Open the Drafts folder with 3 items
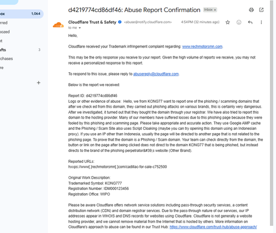 click(x=20, y=50)
